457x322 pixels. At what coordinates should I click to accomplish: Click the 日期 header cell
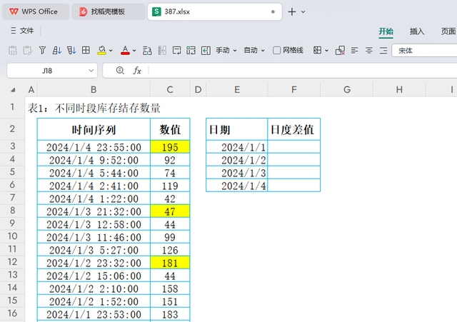click(236, 129)
